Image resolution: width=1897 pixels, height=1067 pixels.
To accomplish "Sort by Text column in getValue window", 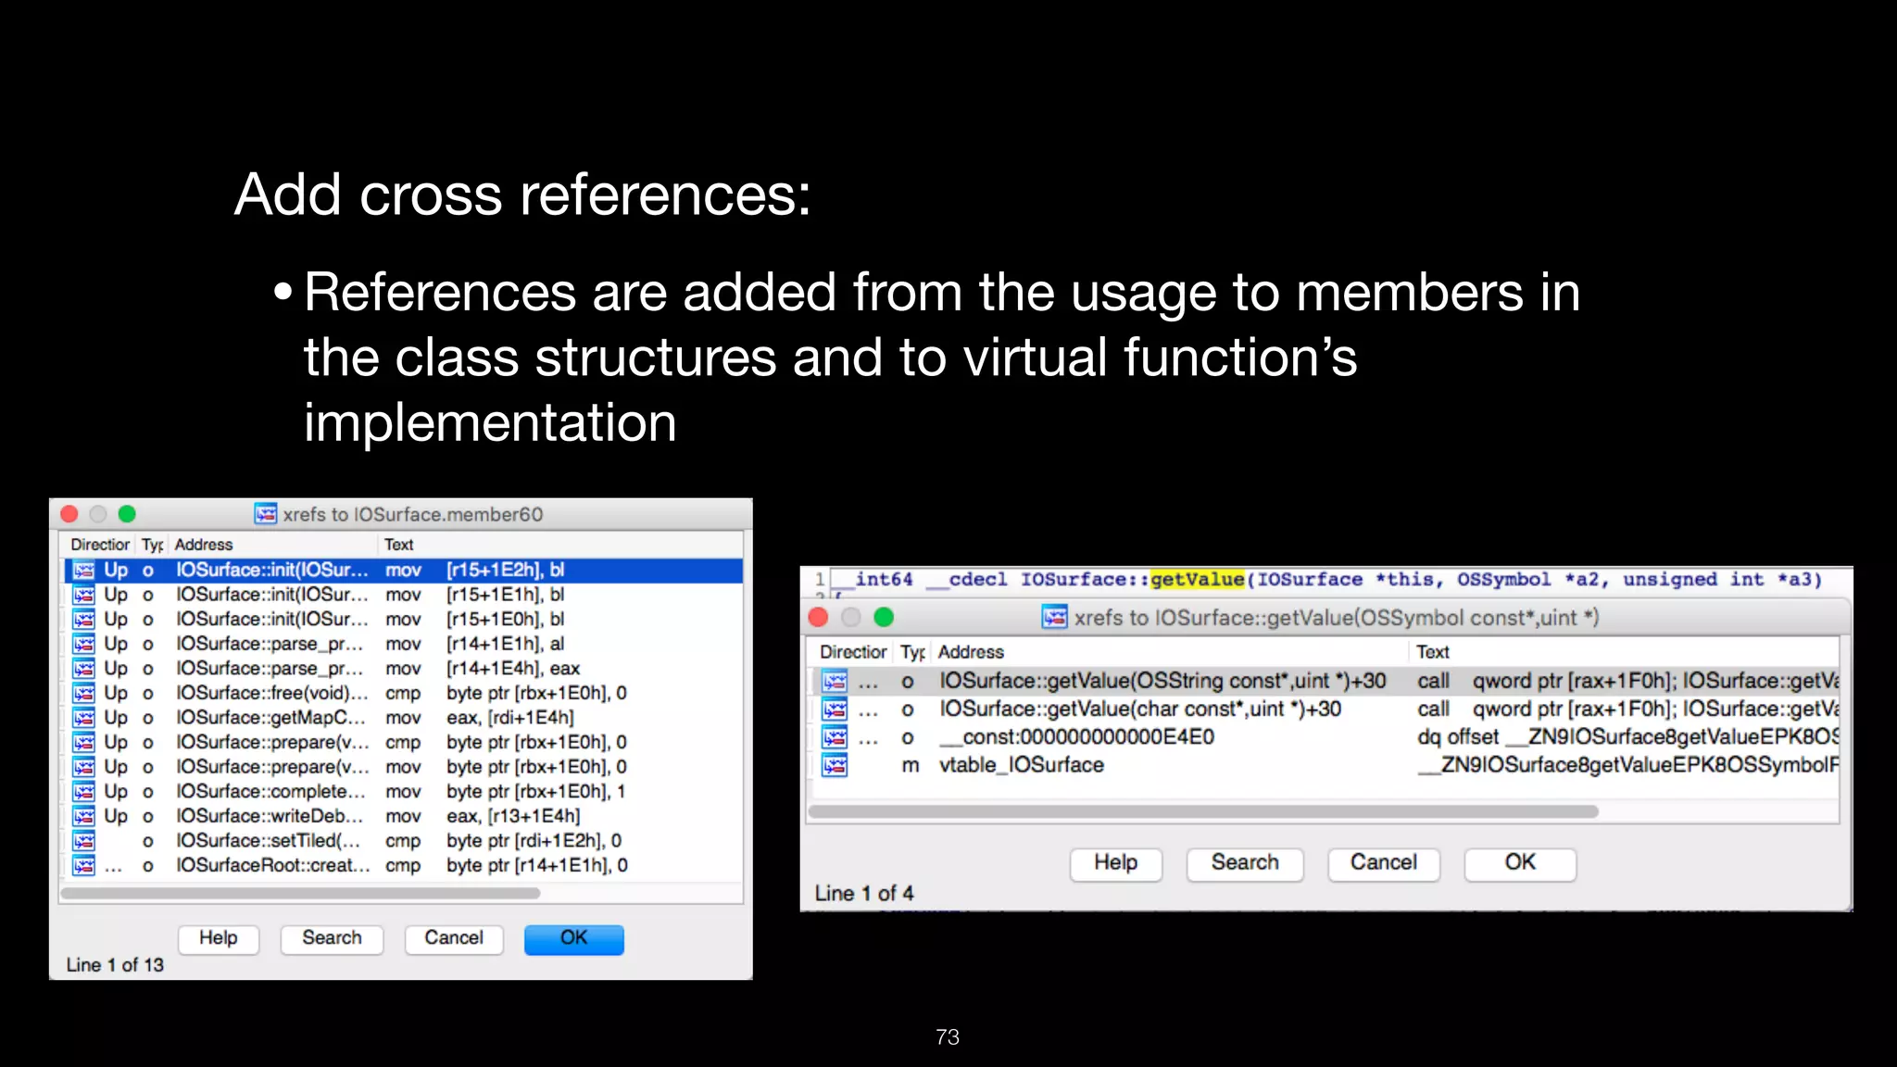I will tap(1625, 652).
